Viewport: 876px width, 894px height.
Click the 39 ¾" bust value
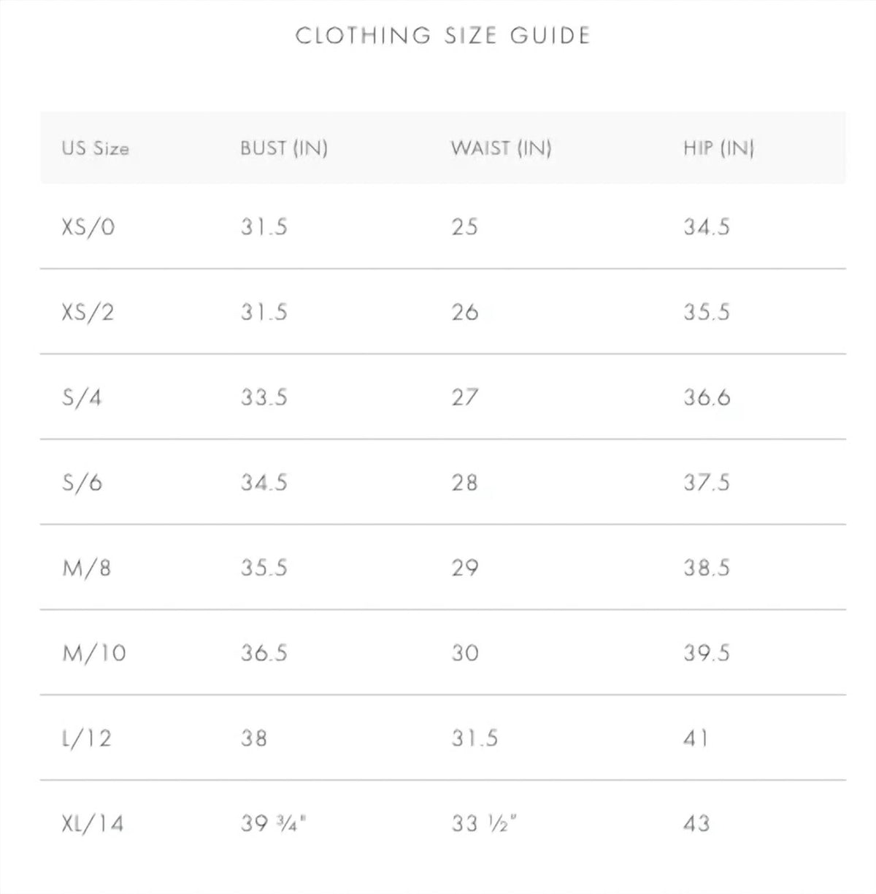pos(273,824)
